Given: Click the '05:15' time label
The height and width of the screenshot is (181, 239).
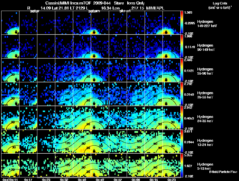Looking at the screenshot, I should 154,180.
